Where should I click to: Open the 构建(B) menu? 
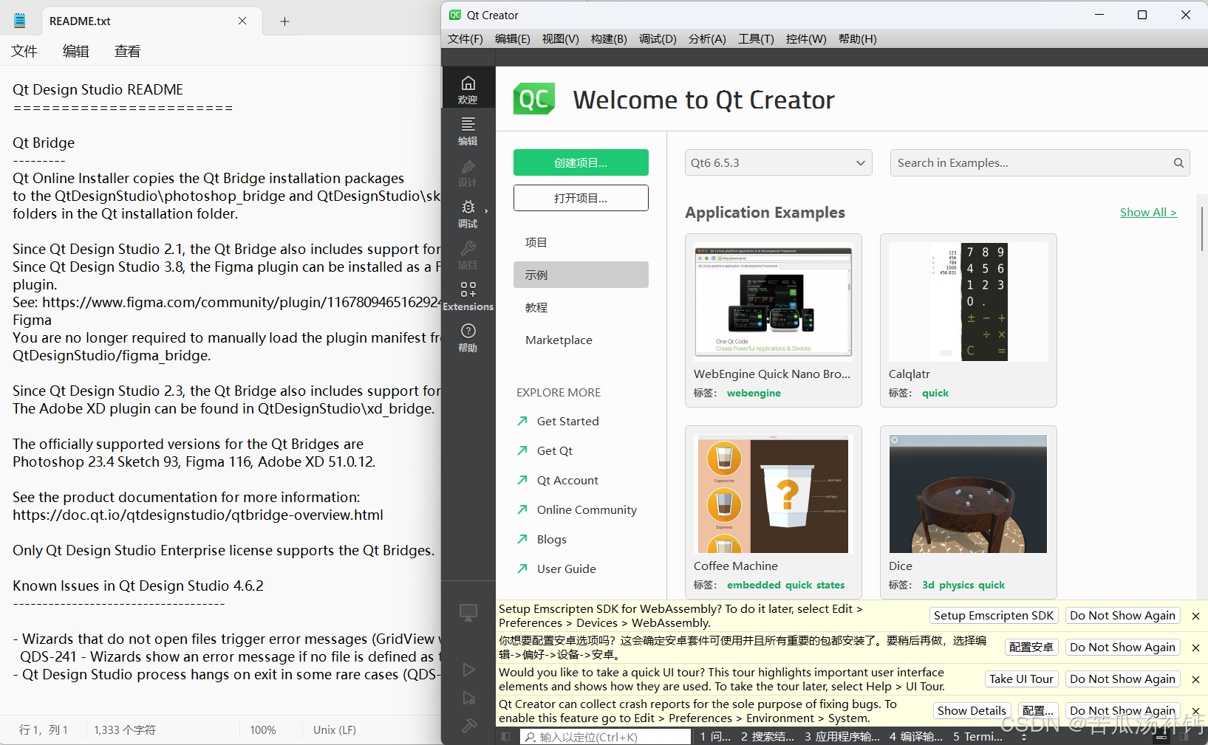[x=609, y=39]
